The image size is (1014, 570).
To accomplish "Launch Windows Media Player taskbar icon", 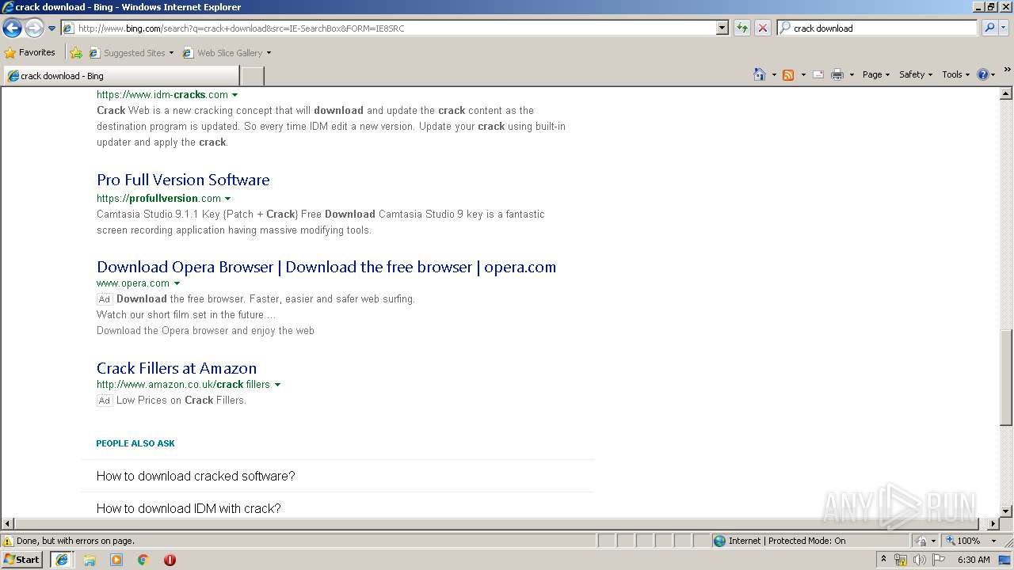I will [x=116, y=560].
